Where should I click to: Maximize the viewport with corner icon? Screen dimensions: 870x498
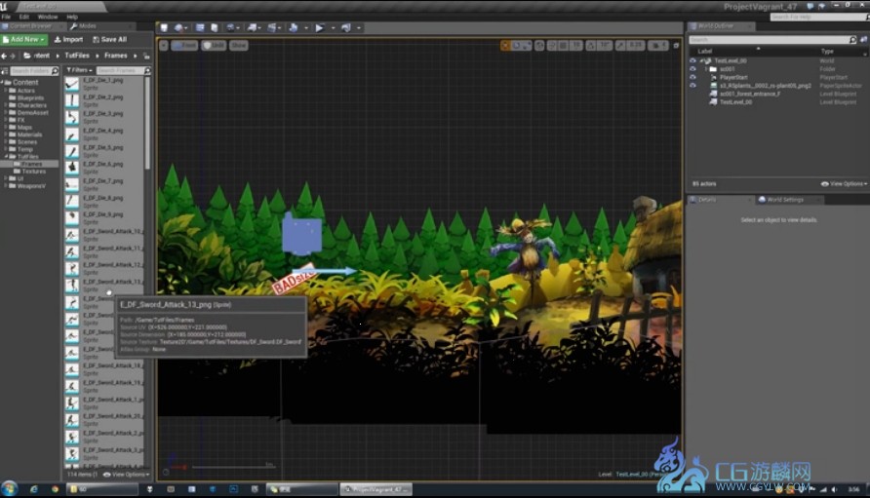676,46
